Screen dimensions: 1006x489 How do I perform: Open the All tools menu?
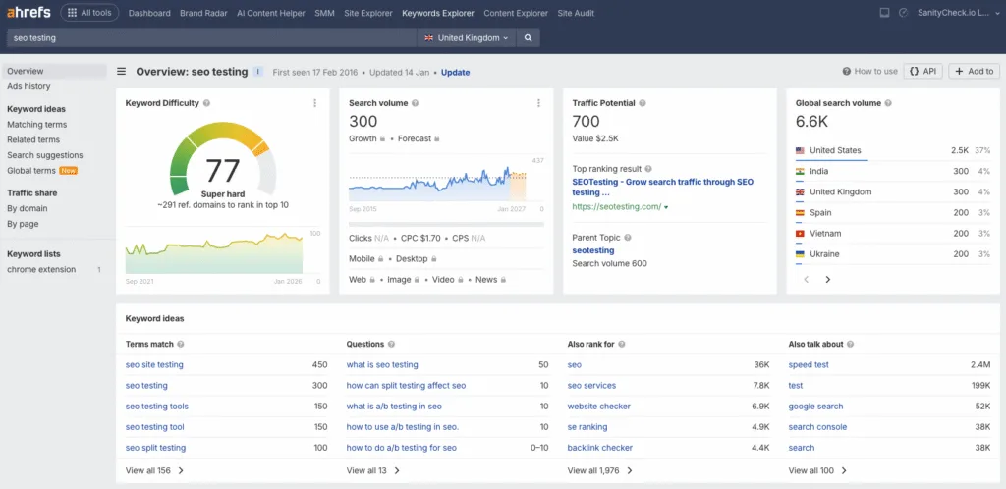pyautogui.click(x=89, y=13)
